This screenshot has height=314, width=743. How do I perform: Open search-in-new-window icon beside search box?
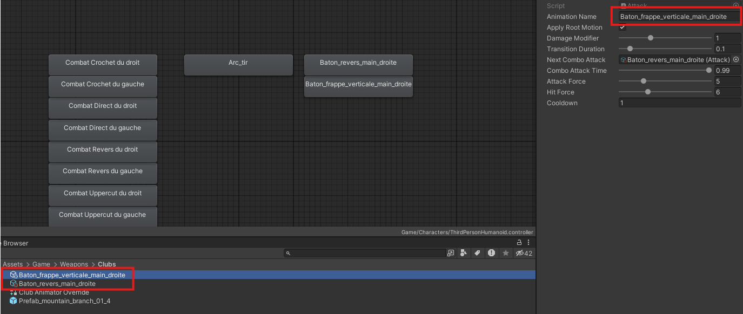pyautogui.click(x=451, y=253)
